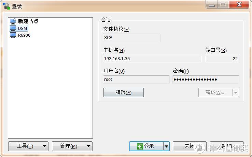Click the SCP file protocol field
This screenshot has height=157, width=252.
pyautogui.click(x=131, y=38)
